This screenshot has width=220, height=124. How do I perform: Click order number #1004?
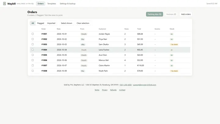point(44,50)
